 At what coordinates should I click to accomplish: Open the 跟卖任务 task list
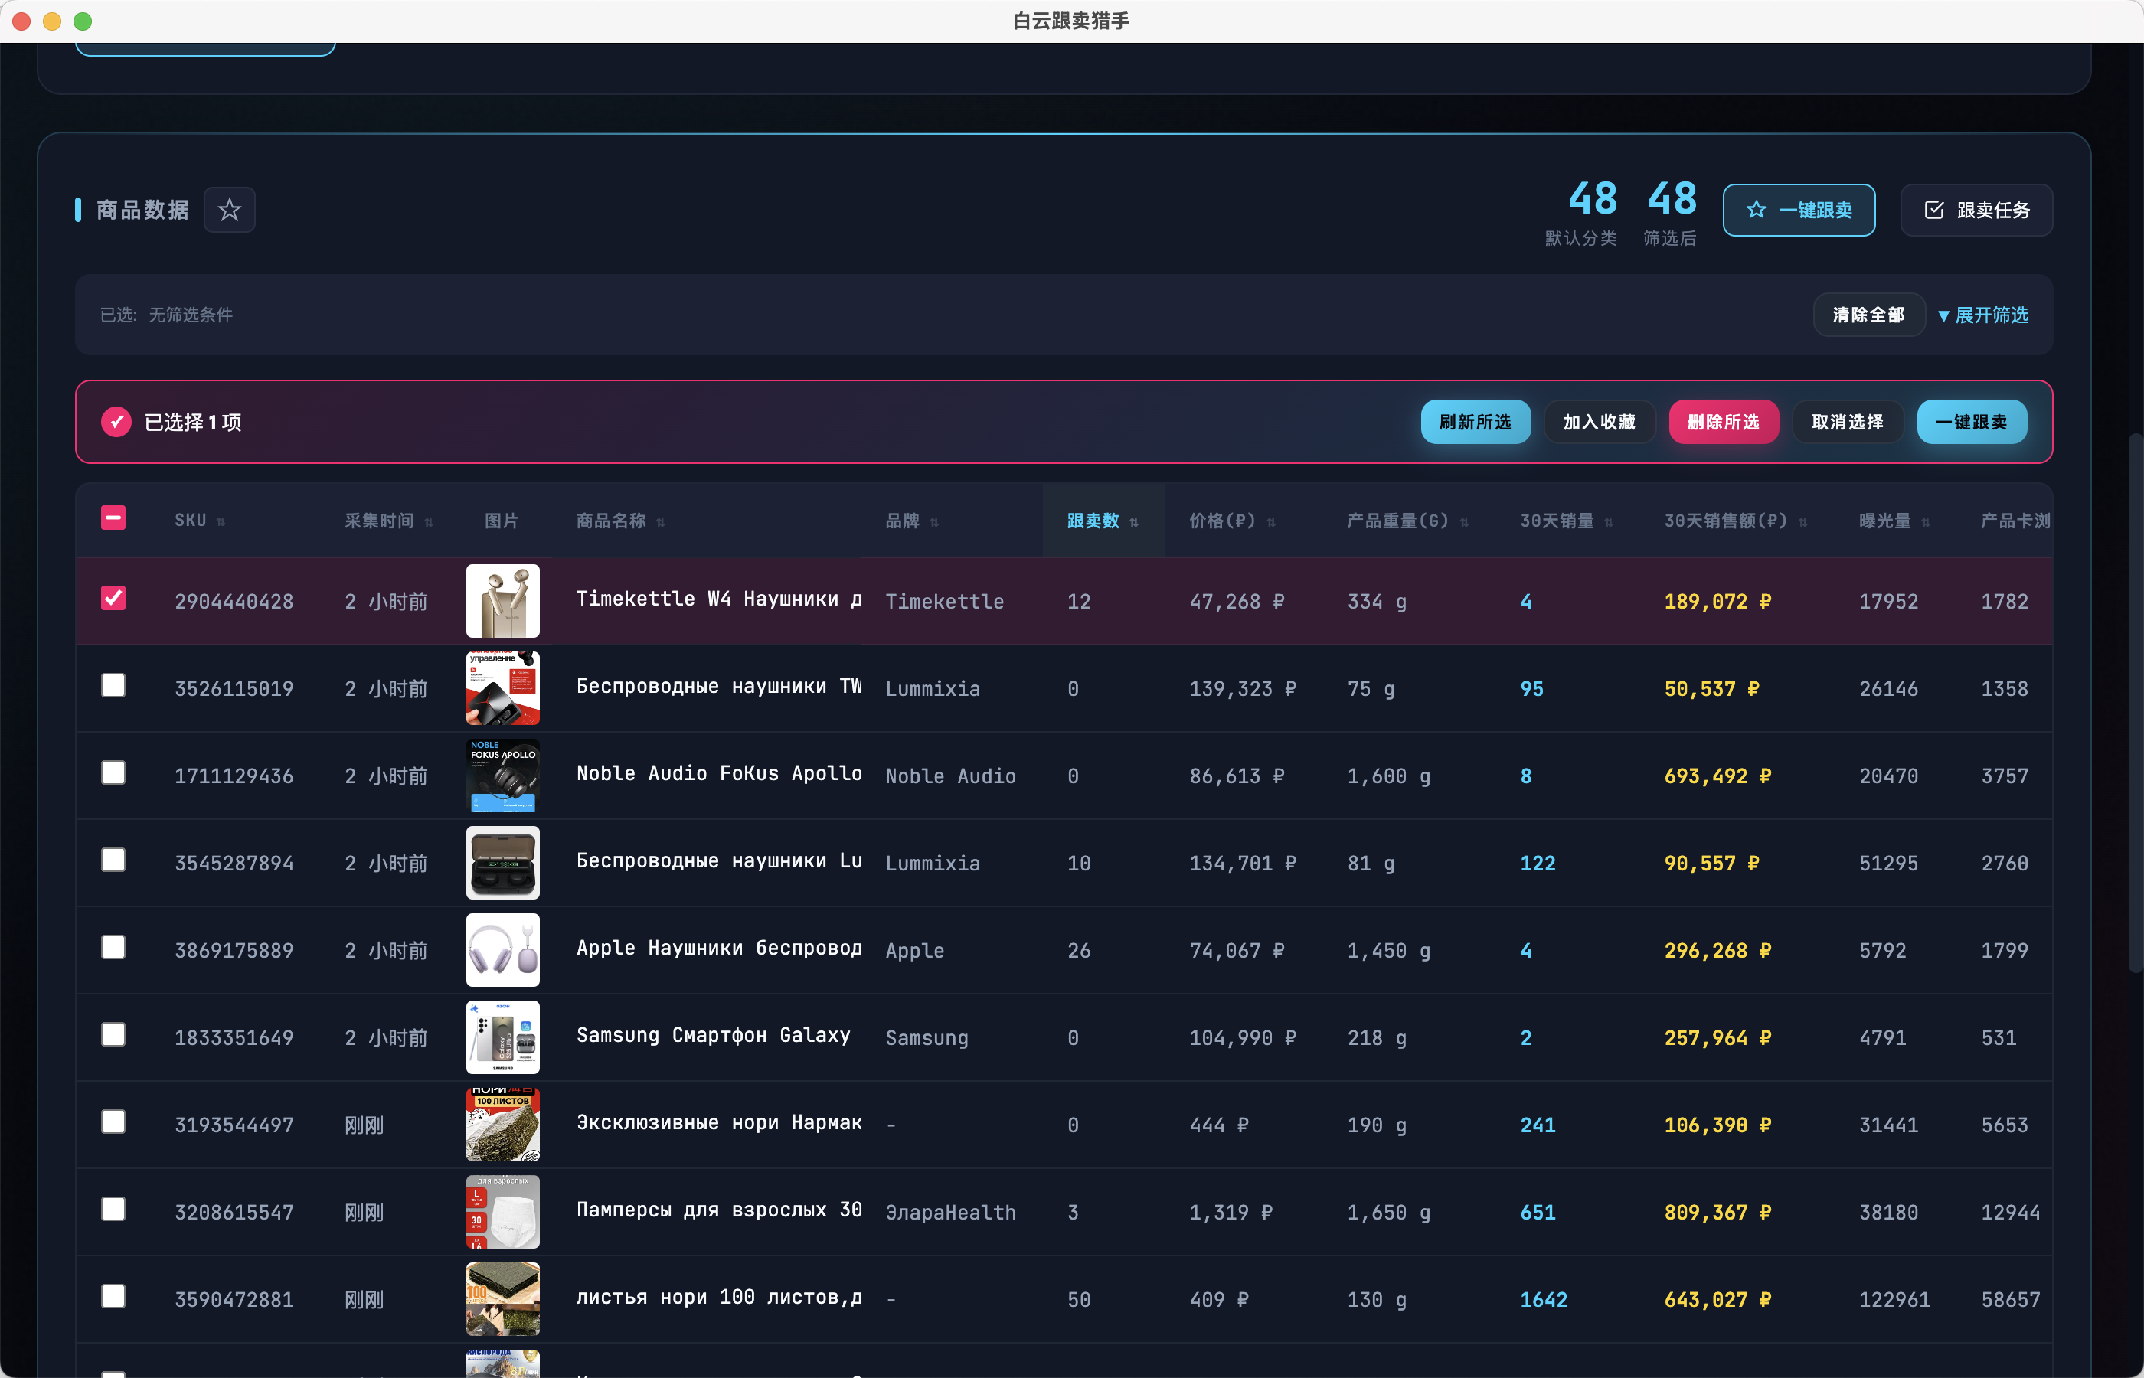(1976, 210)
